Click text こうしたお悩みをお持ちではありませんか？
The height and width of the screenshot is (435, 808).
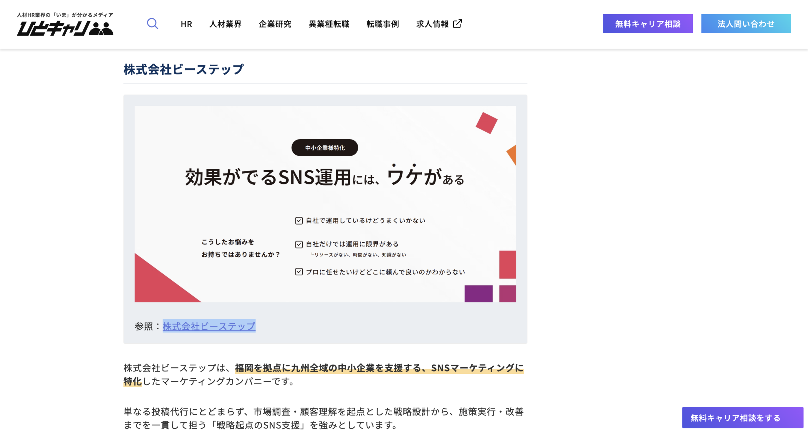(241, 248)
